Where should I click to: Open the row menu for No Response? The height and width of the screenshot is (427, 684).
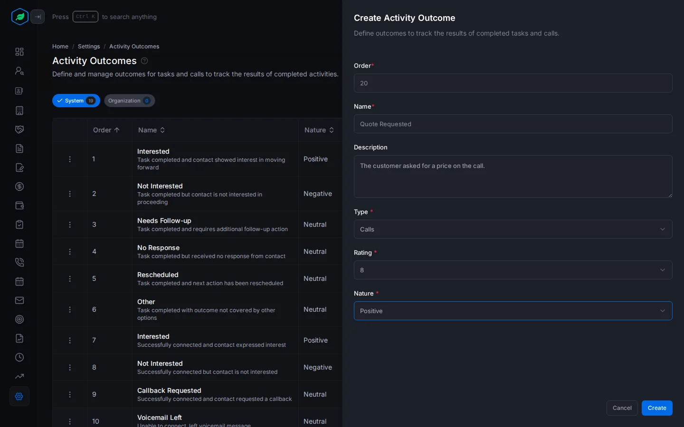click(x=70, y=251)
